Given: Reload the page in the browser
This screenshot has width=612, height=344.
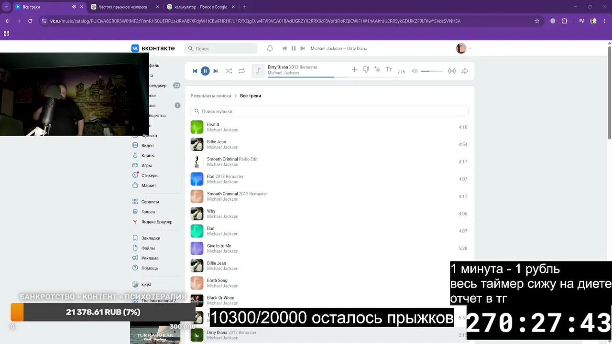Looking at the screenshot, I should (x=30, y=21).
